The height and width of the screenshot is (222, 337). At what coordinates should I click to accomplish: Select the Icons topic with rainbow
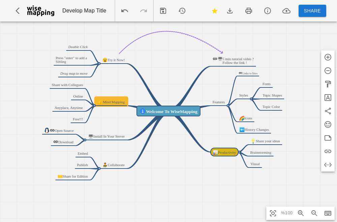coord(246,118)
